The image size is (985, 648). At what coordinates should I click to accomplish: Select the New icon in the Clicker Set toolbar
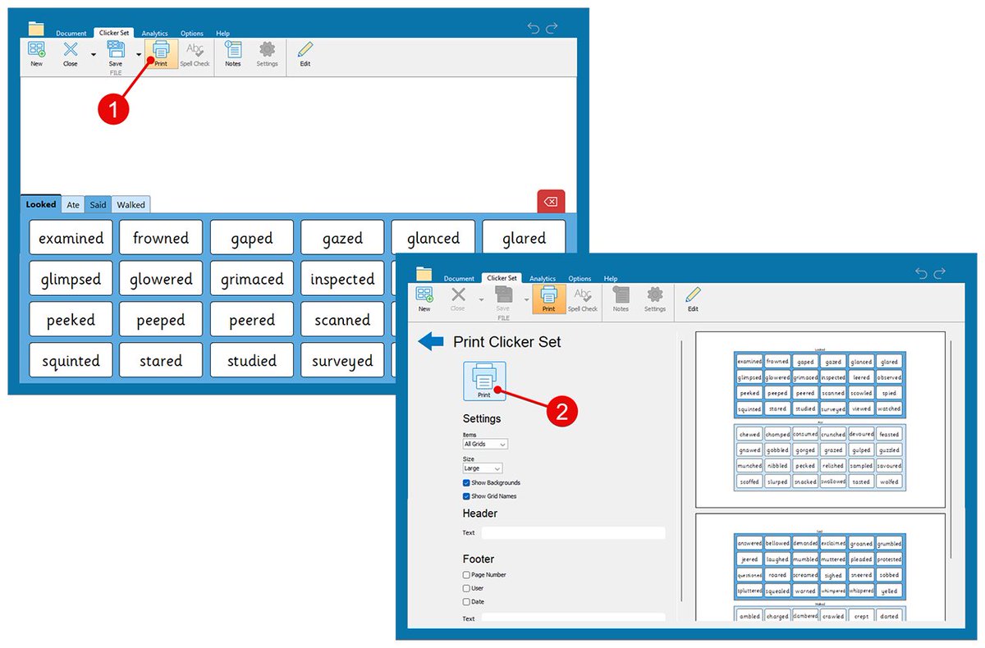36,51
